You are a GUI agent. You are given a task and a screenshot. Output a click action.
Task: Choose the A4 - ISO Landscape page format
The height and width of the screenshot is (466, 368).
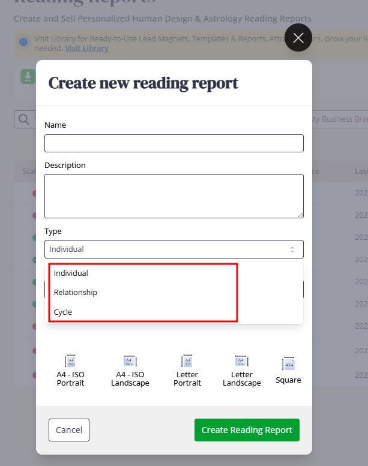tap(130, 370)
